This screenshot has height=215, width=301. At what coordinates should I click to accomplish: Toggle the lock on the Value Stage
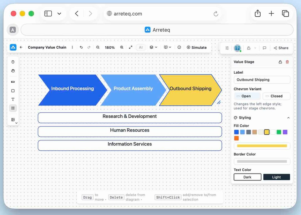pyautogui.click(x=280, y=62)
